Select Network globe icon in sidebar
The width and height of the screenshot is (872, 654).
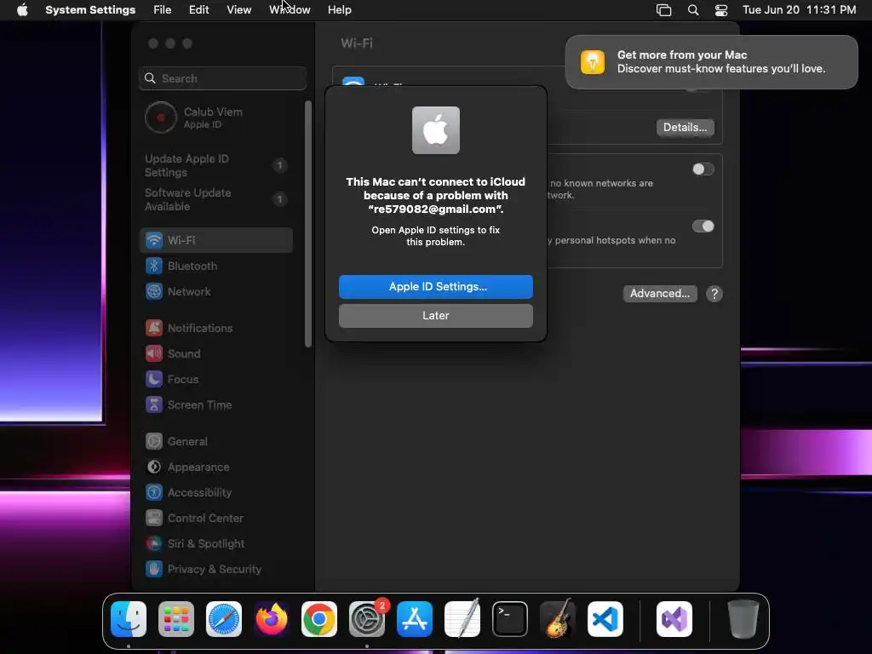click(154, 291)
